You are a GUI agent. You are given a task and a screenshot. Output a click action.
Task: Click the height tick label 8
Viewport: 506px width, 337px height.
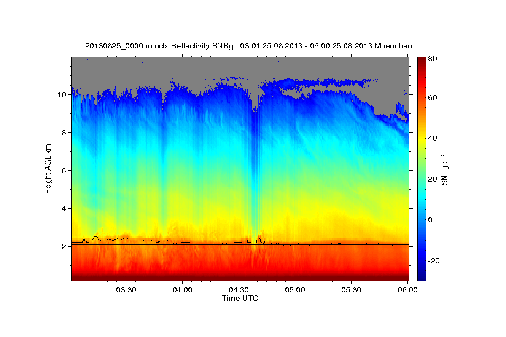point(63,133)
